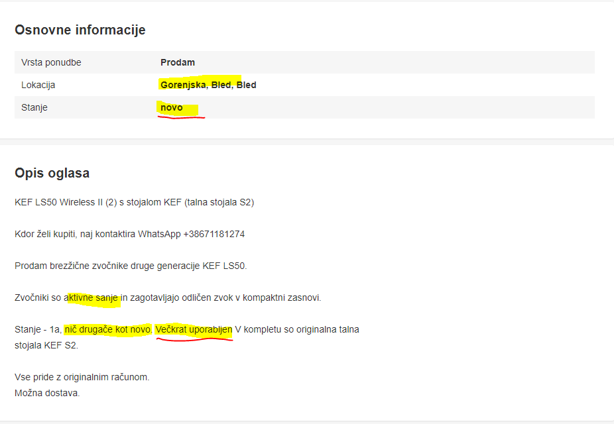Click the 'Osnovne informacije' heading
This screenshot has width=614, height=424.
(x=80, y=30)
